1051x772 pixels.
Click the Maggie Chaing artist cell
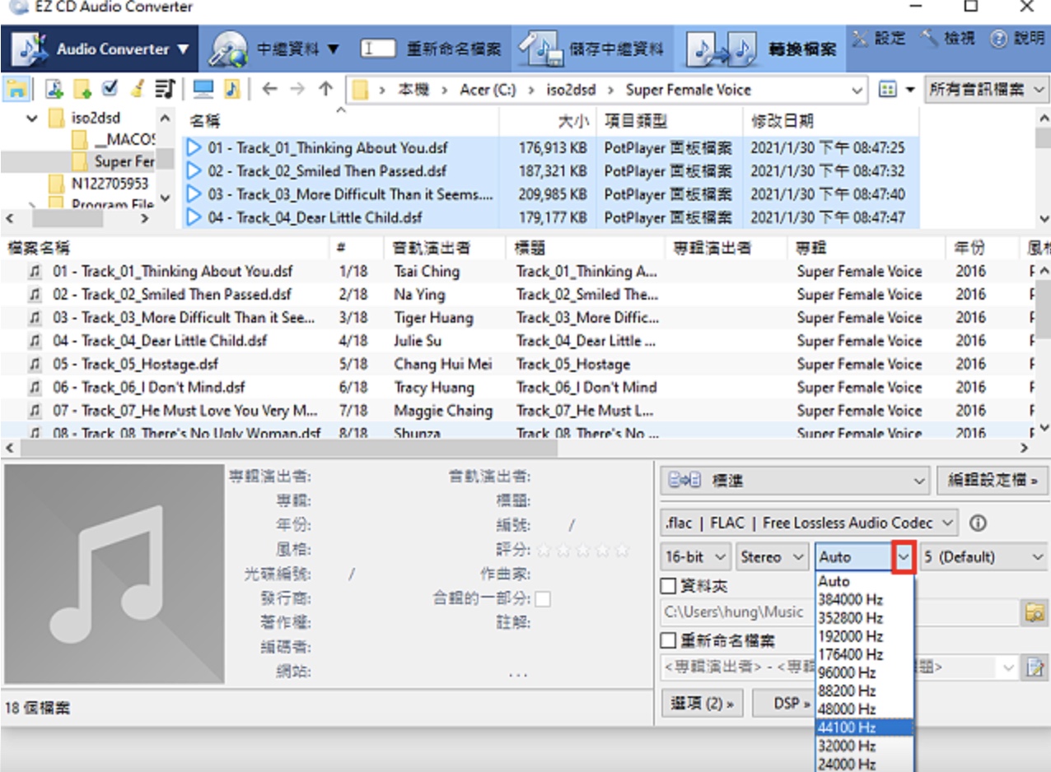(x=442, y=410)
